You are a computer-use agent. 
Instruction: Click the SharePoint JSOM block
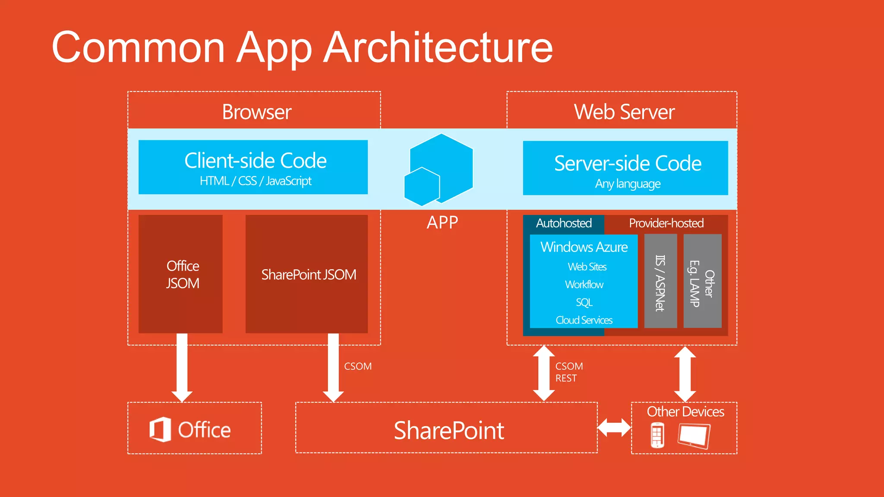pyautogui.click(x=306, y=274)
